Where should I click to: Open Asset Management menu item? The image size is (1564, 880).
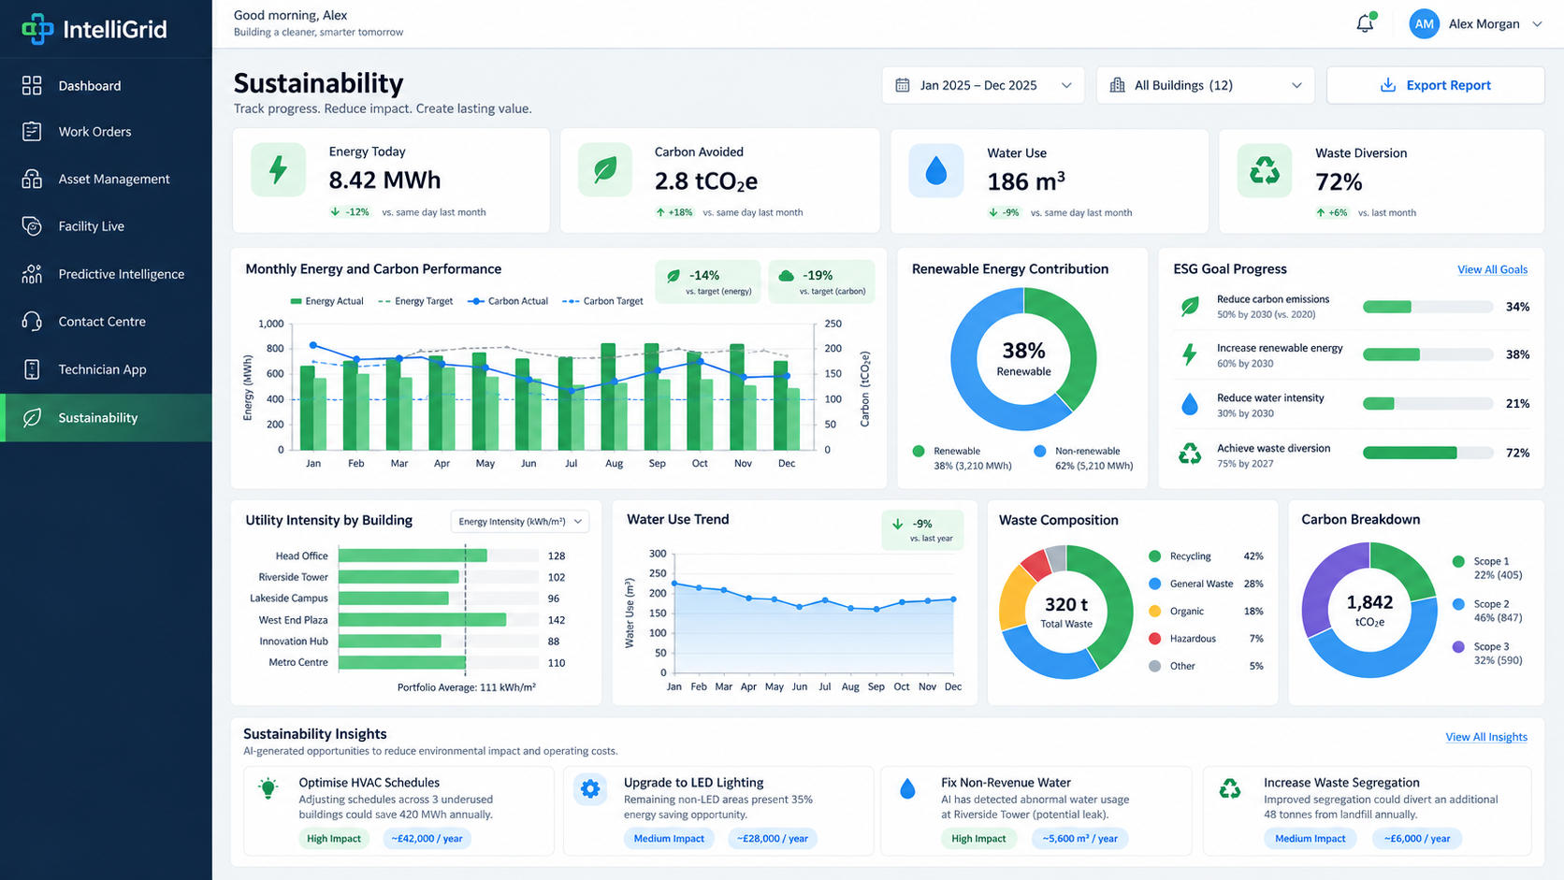(106, 179)
